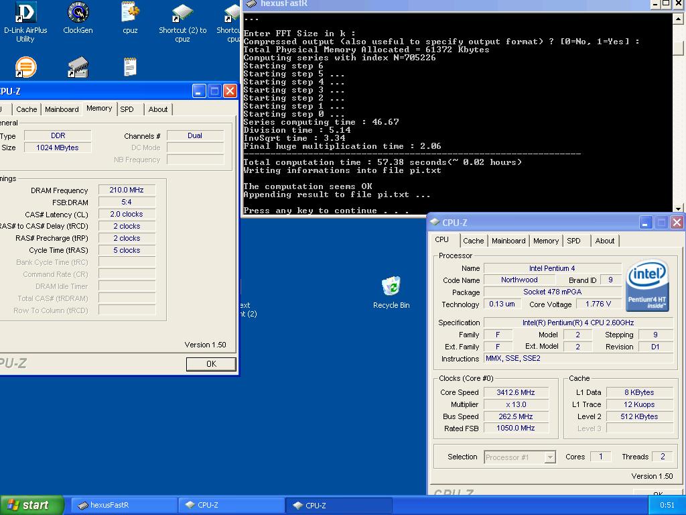Image resolution: width=686 pixels, height=515 pixels.
Task: Click up arrow of hexusFastR console scrollbar
Action: coord(678,18)
